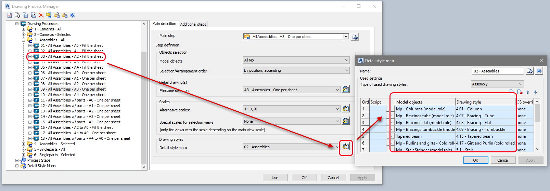
Task: Select '09 - All Assemblies - A3 - One per sheet'
Action: point(73,89)
